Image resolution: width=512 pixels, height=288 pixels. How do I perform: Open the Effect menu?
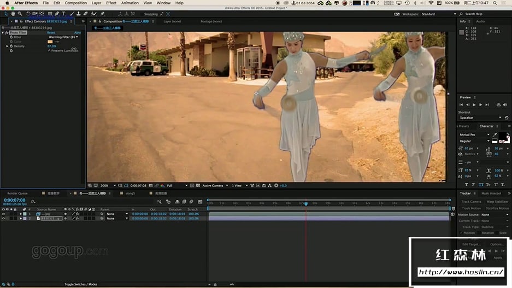[x=111, y=3]
